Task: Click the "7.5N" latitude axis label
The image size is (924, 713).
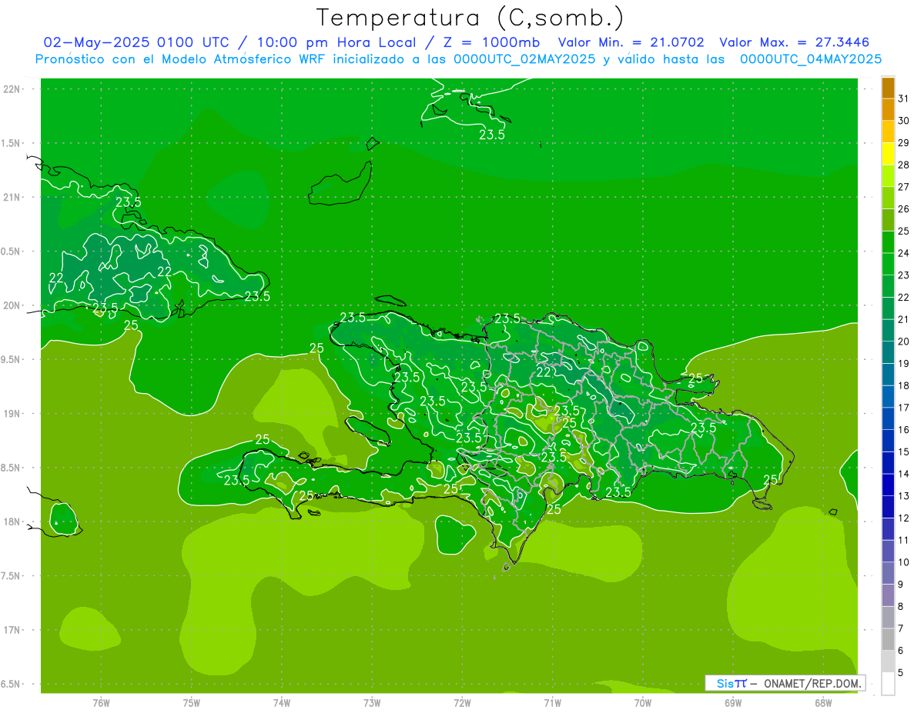Action: [x=9, y=576]
